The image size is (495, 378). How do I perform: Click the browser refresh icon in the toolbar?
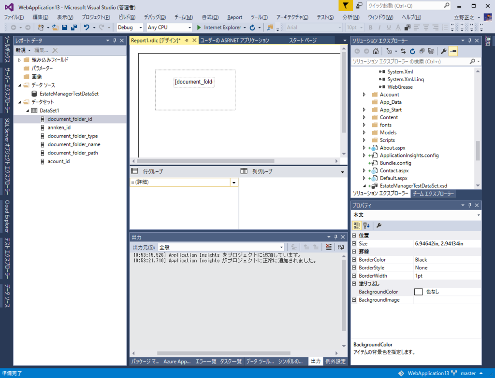coord(252,28)
